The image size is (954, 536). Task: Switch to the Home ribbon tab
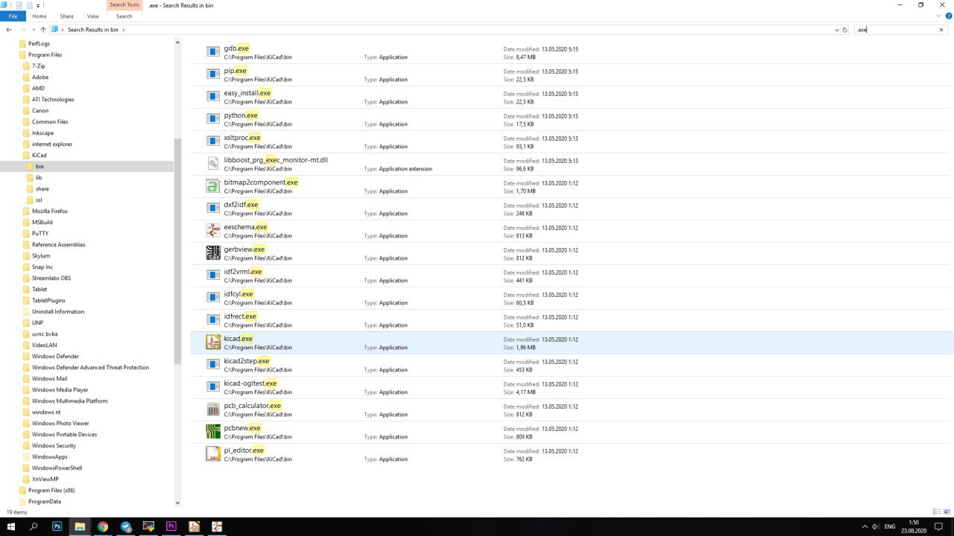tap(40, 16)
